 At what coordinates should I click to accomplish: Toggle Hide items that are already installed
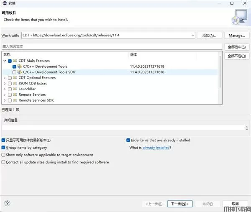(x=128, y=140)
